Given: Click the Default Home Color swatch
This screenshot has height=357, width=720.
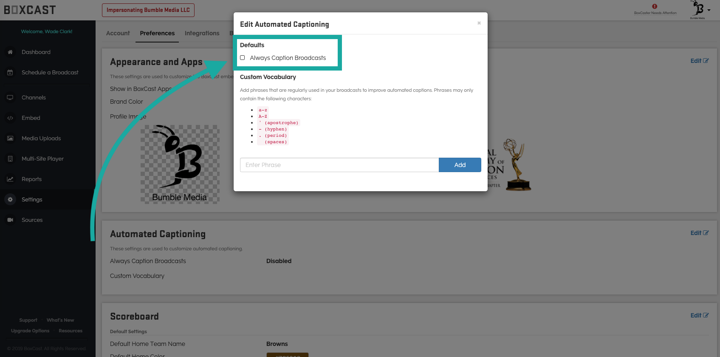Looking at the screenshot, I should 287,355.
